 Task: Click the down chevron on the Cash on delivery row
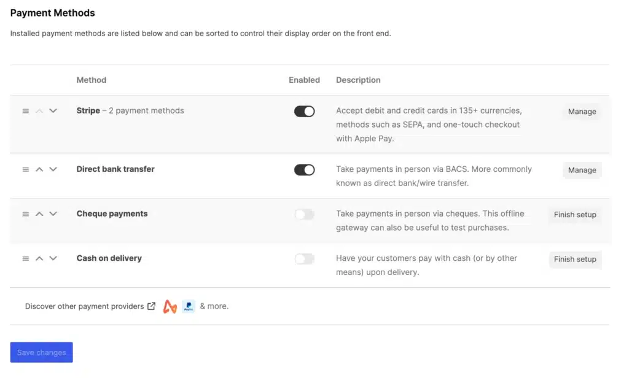pyautogui.click(x=53, y=258)
